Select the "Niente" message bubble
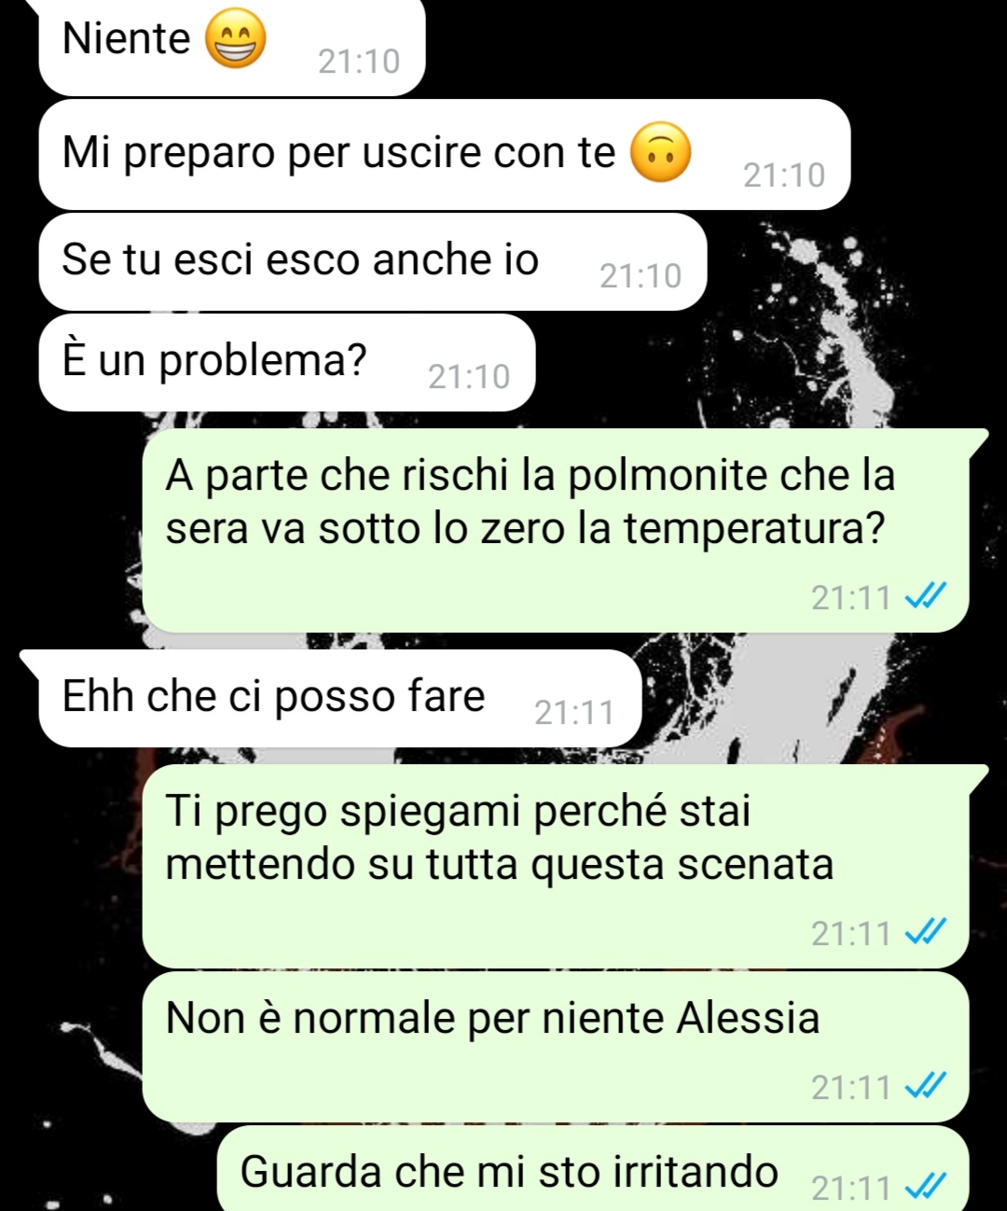 [231, 45]
